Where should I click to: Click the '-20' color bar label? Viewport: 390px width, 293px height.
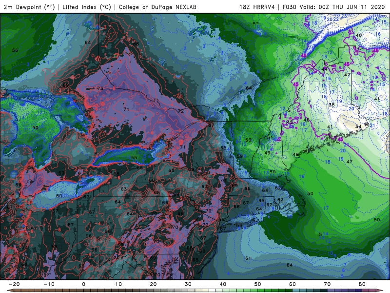pos(14,284)
